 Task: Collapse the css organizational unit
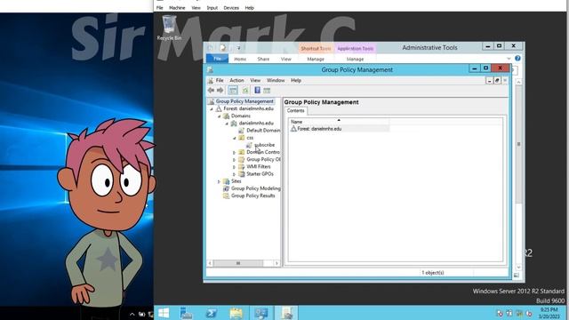[235, 138]
